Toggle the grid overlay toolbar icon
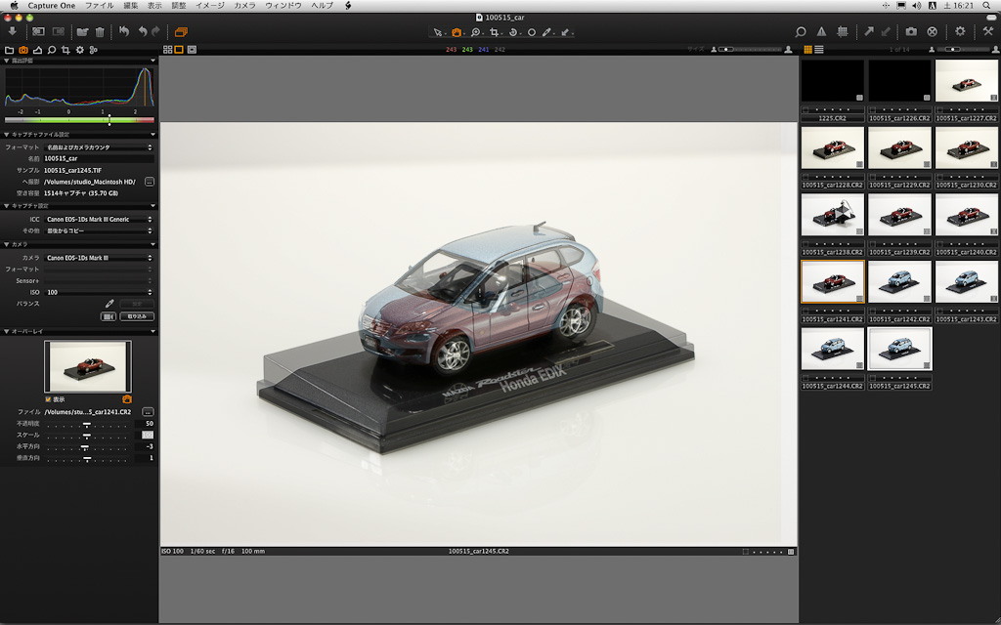This screenshot has height=625, width=1001. coord(841,31)
